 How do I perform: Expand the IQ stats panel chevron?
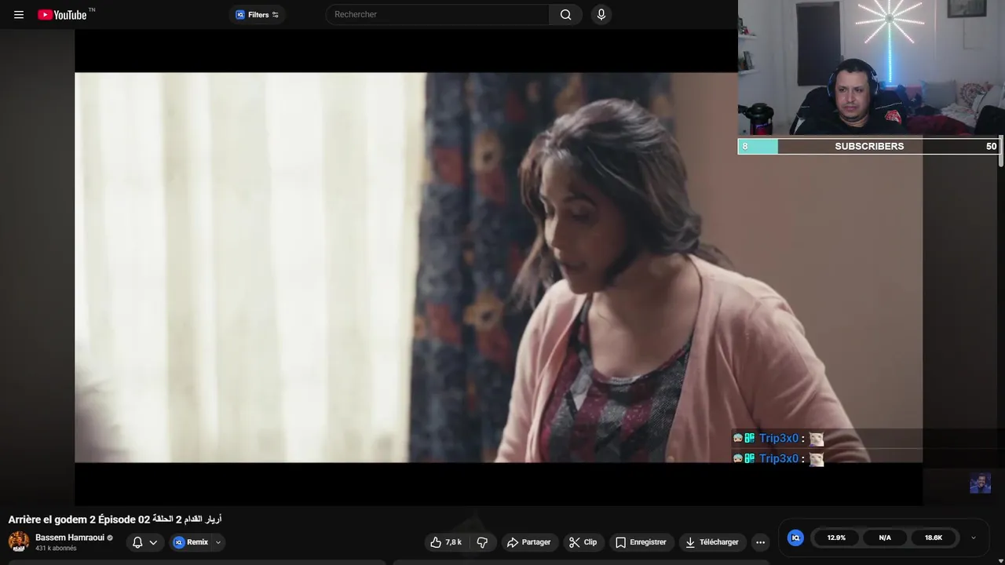[x=974, y=538]
